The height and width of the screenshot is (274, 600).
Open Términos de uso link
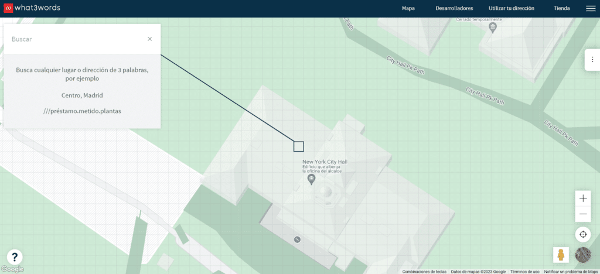tap(524, 272)
